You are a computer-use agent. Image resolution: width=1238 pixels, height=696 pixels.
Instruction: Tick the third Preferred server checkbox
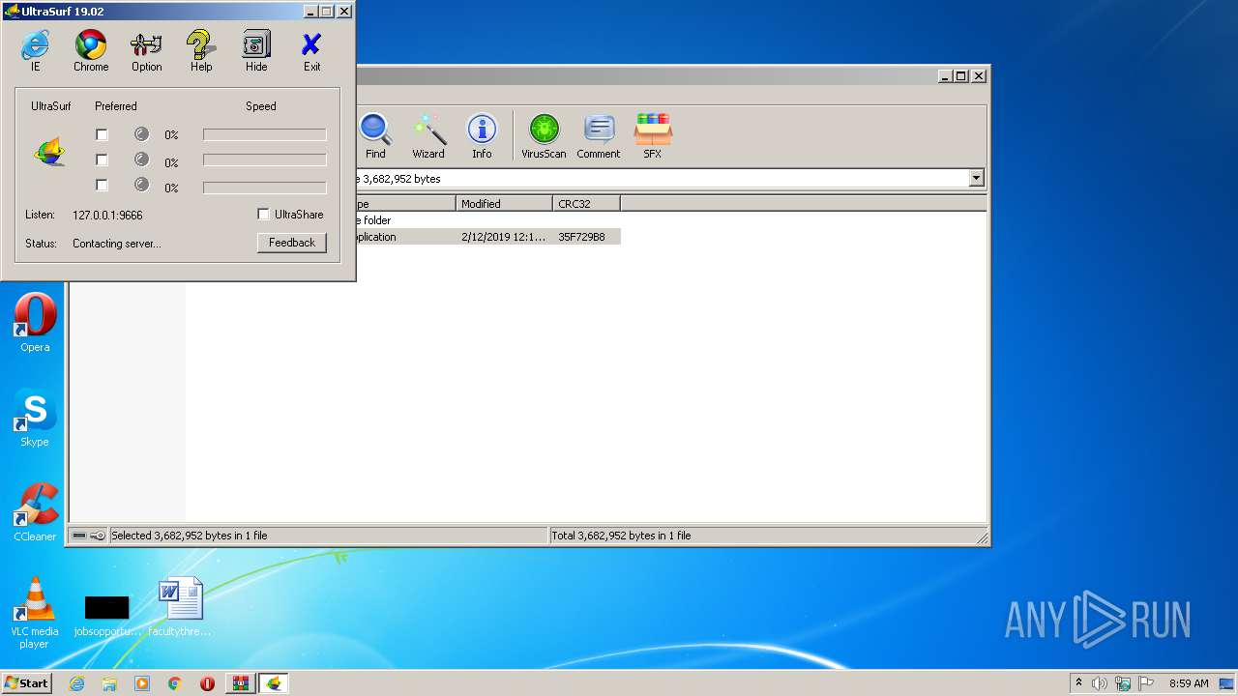click(x=102, y=185)
